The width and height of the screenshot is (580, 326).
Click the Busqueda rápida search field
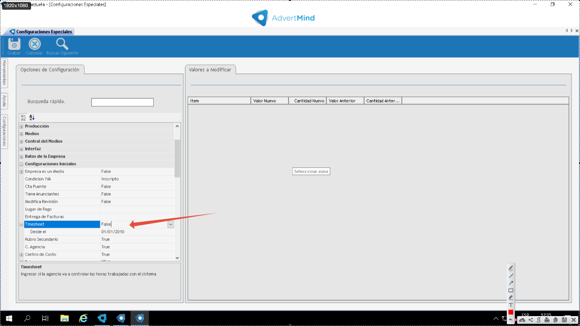click(122, 102)
